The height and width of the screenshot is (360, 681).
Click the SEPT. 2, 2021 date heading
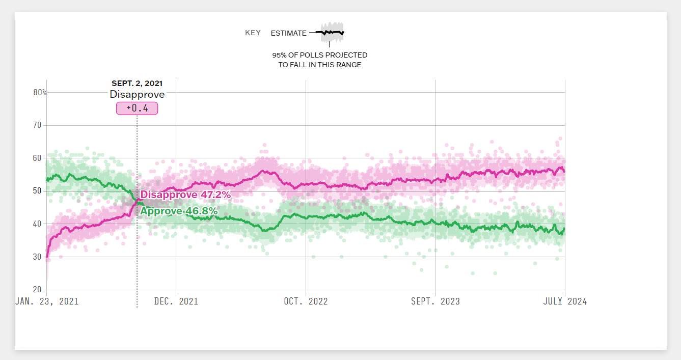click(137, 84)
